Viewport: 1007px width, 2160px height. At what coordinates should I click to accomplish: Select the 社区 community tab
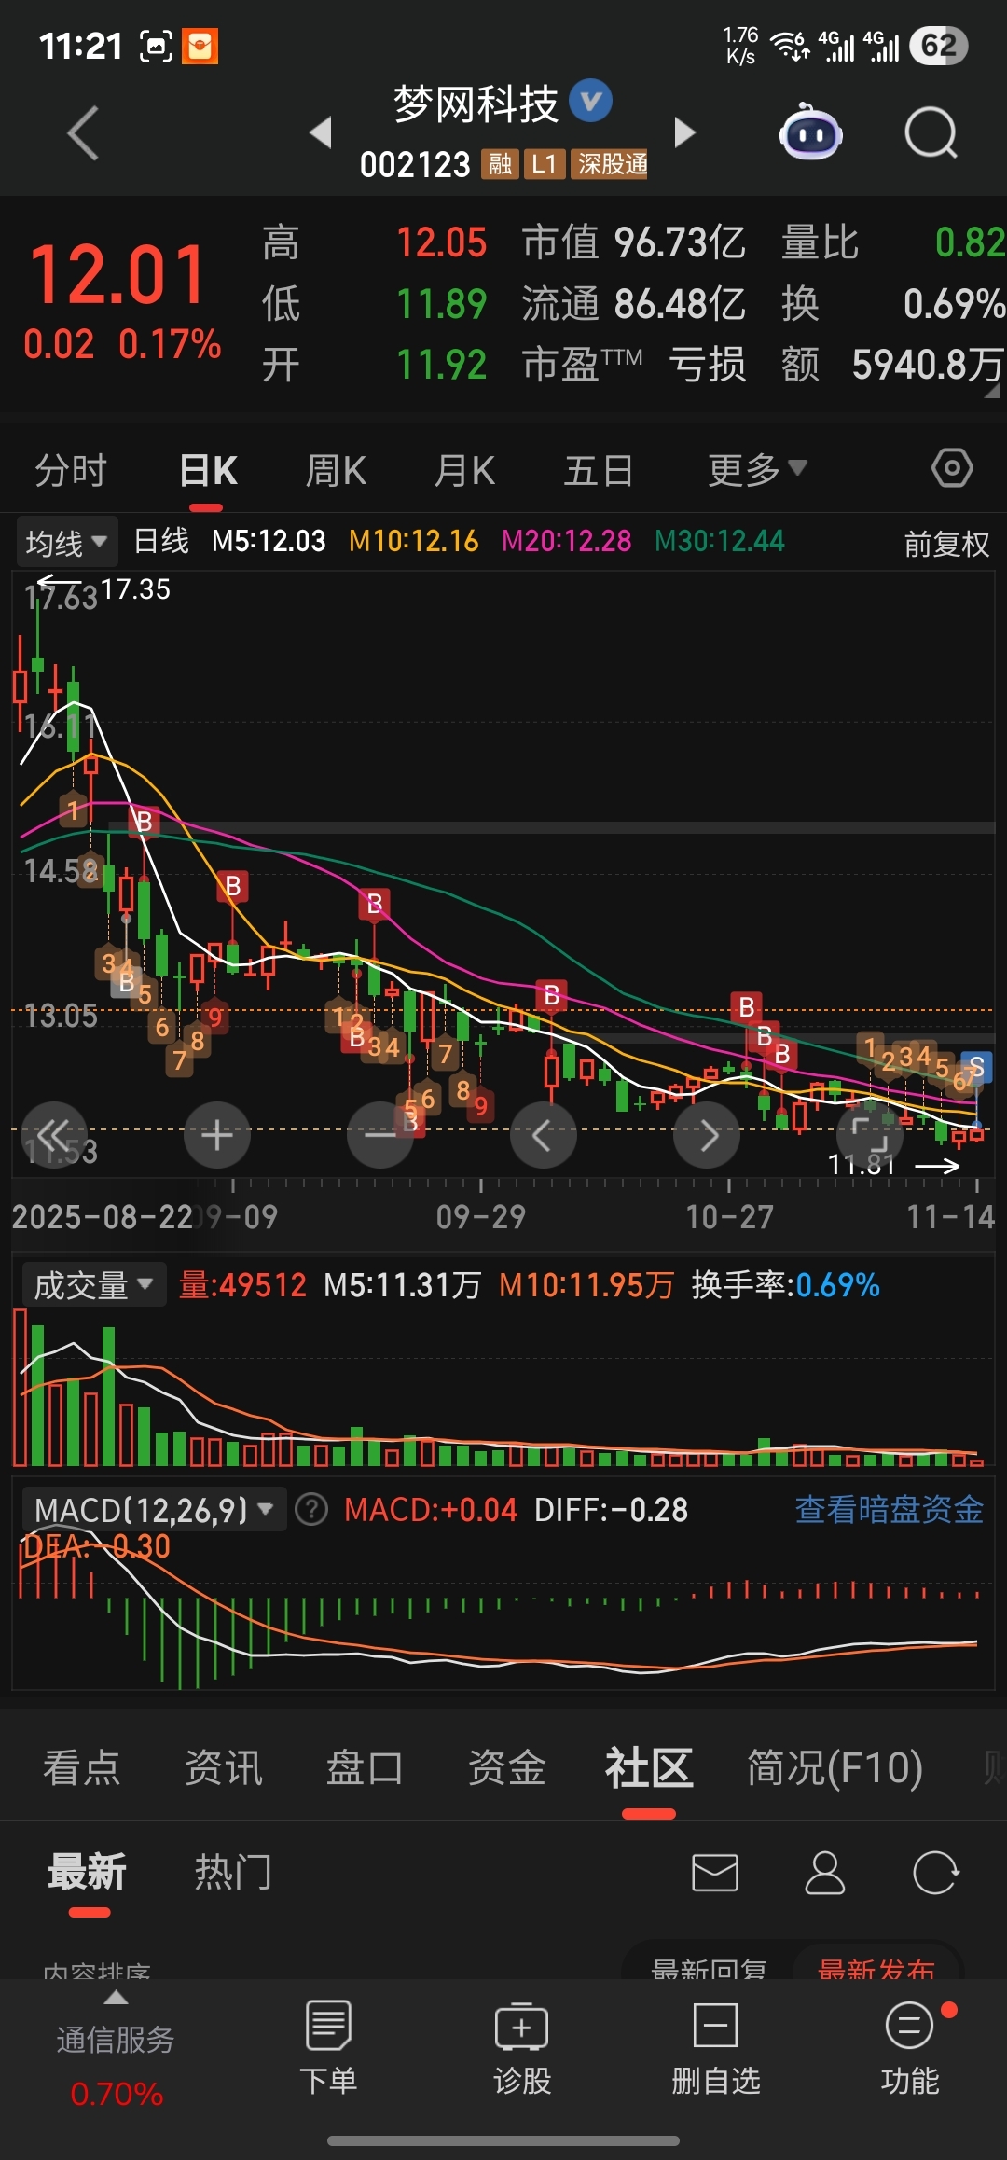pos(649,1767)
